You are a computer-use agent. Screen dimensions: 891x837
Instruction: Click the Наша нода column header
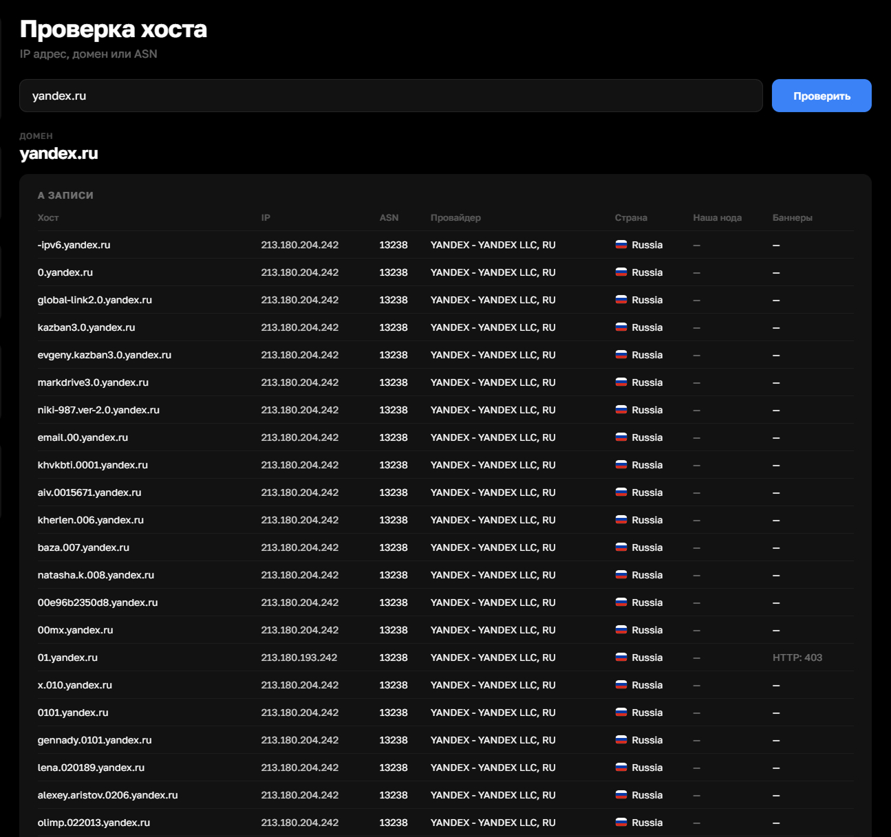[x=718, y=217]
